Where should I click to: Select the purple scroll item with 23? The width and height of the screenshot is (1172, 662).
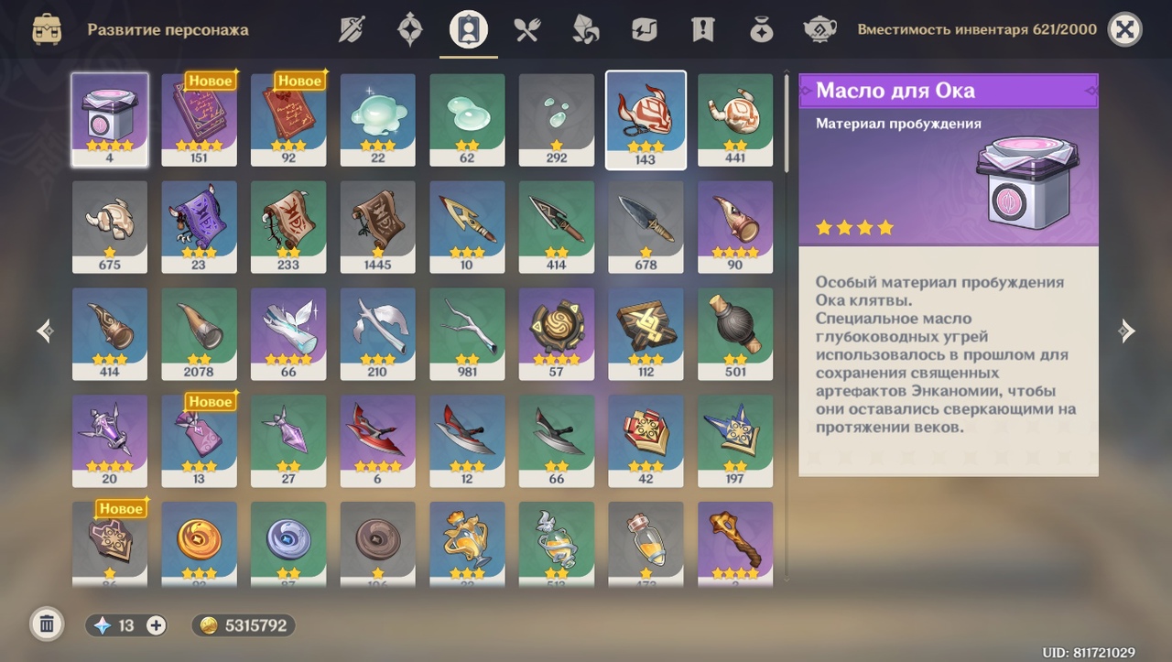(x=200, y=227)
